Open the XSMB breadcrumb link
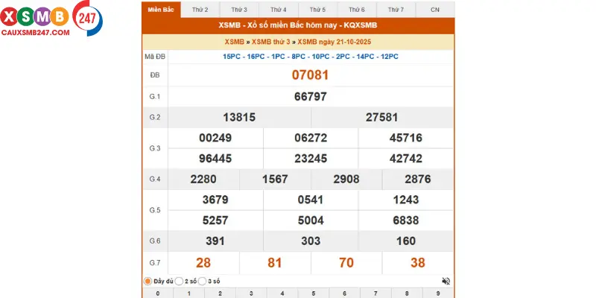596x298 pixels. pyautogui.click(x=235, y=42)
